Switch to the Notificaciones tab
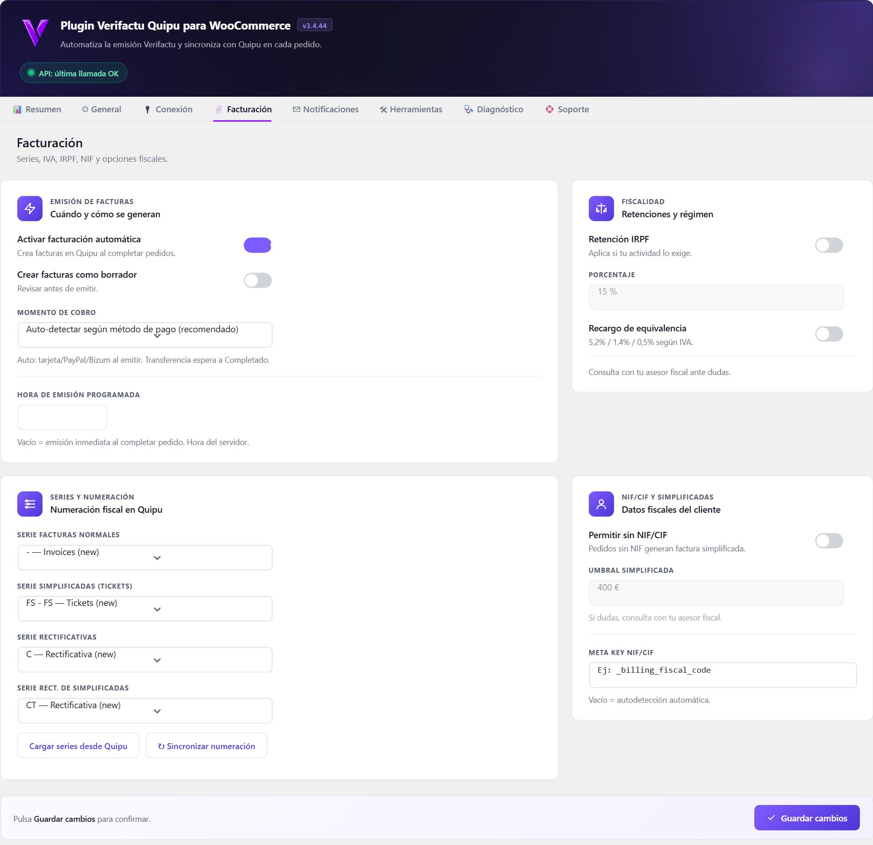Viewport: 873px width, 845px height. [326, 109]
